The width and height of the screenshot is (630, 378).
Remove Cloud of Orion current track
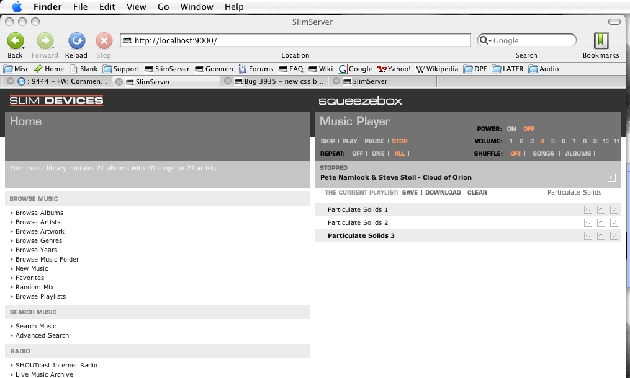point(611,178)
